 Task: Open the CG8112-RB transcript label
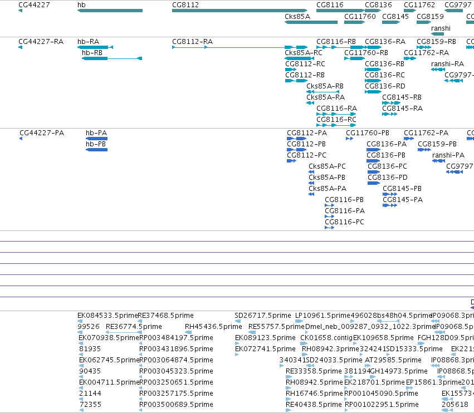305,75
